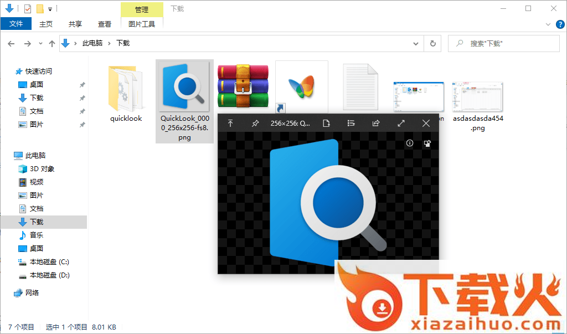Select the partially hidden explorer screenshot thumbnail

(x=419, y=97)
